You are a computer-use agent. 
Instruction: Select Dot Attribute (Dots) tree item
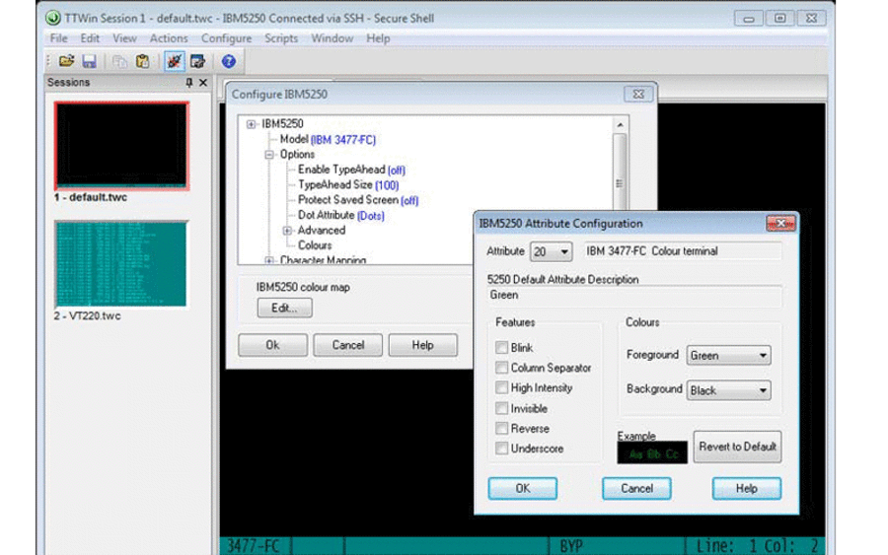click(341, 216)
